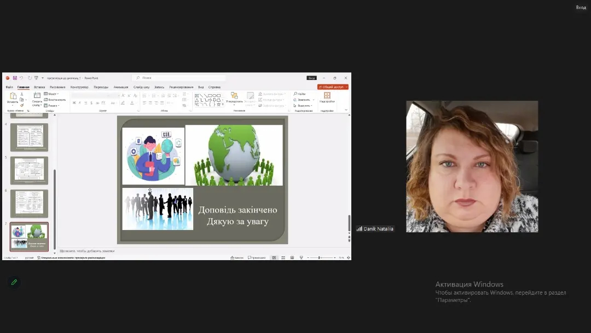Click the Восстановить reset button
591x333 pixels.
coord(56,100)
